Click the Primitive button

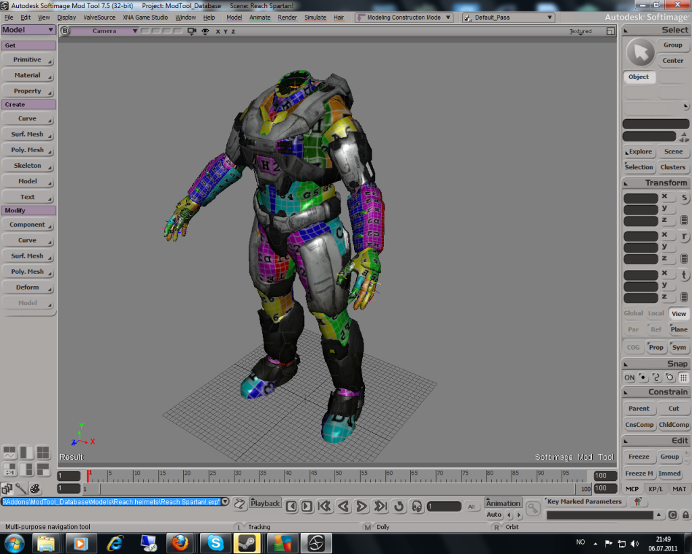[27, 60]
